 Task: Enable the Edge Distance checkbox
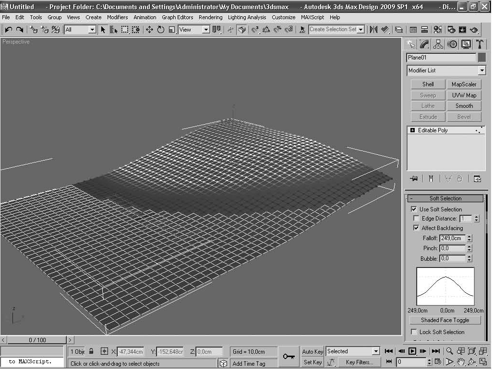pyautogui.click(x=417, y=219)
